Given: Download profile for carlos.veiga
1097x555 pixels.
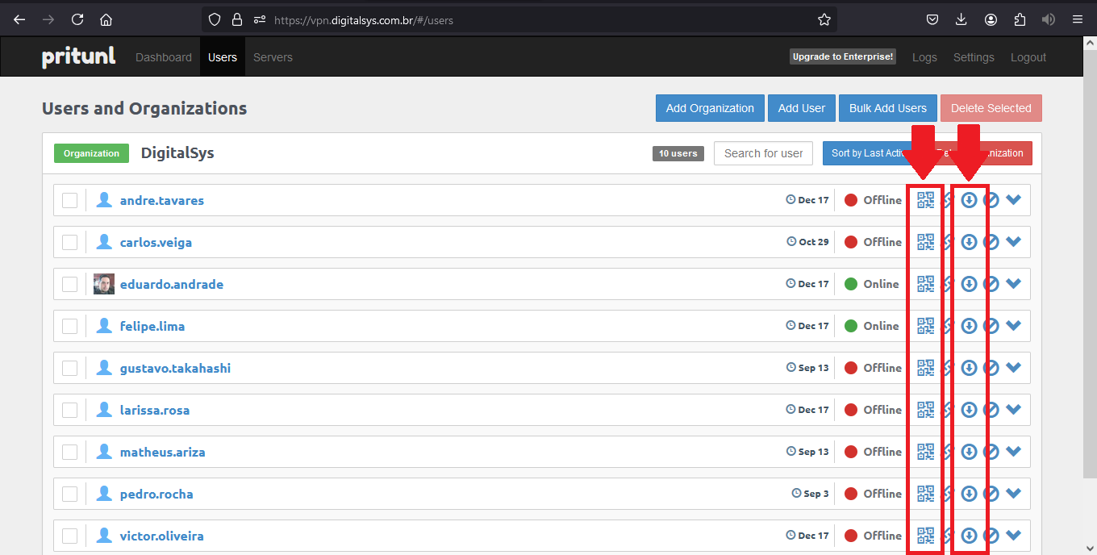Looking at the screenshot, I should point(969,242).
